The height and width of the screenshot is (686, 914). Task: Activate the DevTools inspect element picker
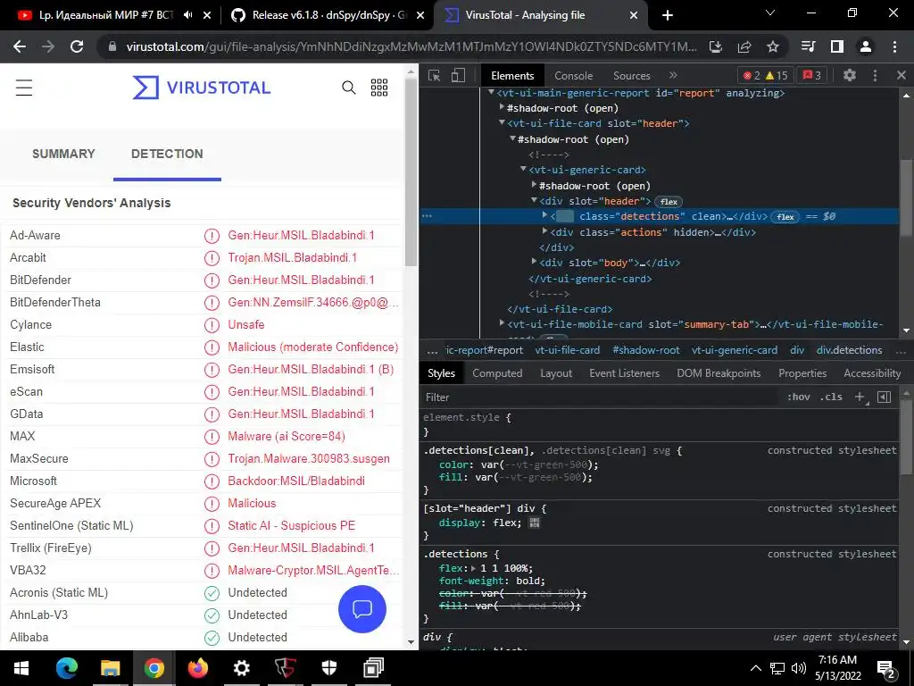click(x=435, y=75)
